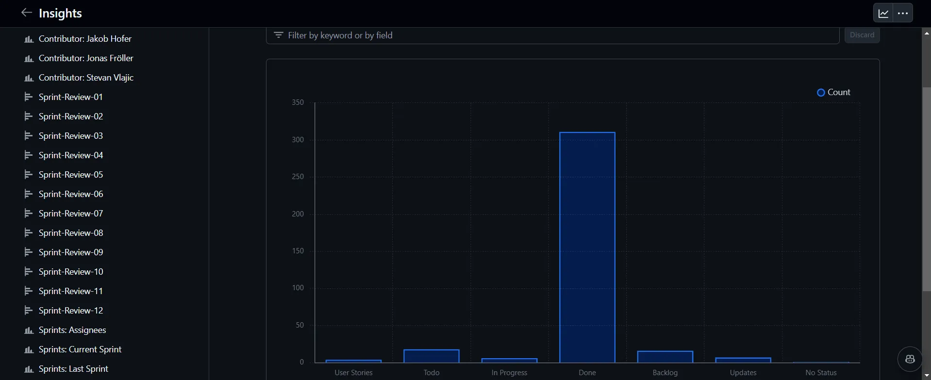Viewport: 931px width, 380px height.
Task: Click the Filter by keyword or field input
Action: [552, 35]
